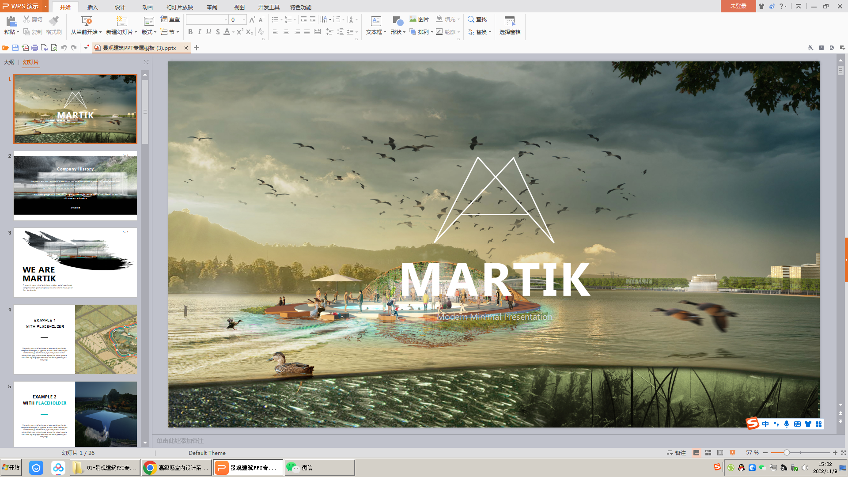Click Replace (替换) button

[x=479, y=32]
